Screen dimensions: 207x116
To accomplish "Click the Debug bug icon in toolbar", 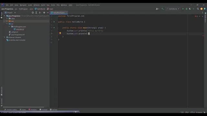I will tap(186, 9).
